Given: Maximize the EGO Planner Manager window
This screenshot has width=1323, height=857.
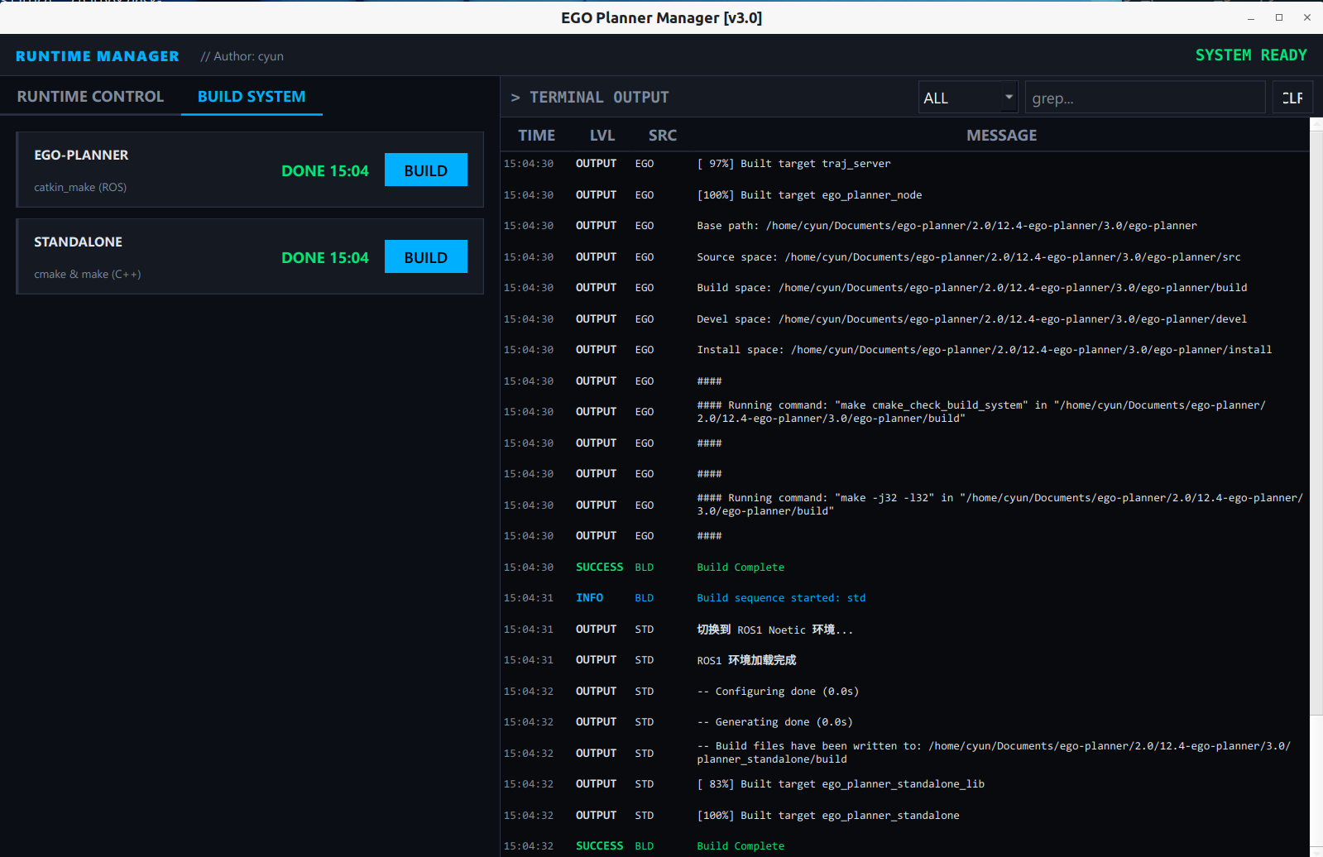Looking at the screenshot, I should pos(1279,17).
